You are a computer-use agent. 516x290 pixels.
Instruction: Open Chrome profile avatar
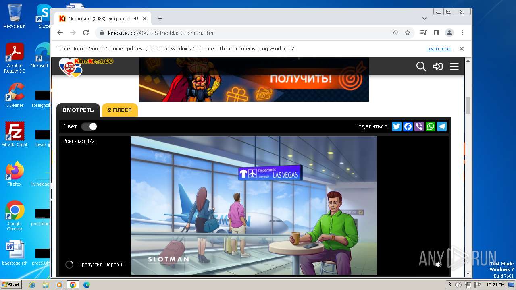[x=449, y=33]
